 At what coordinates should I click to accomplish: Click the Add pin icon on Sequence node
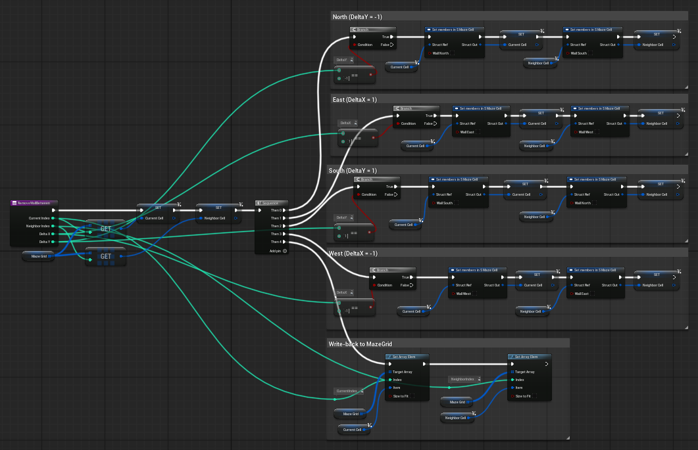tap(285, 251)
